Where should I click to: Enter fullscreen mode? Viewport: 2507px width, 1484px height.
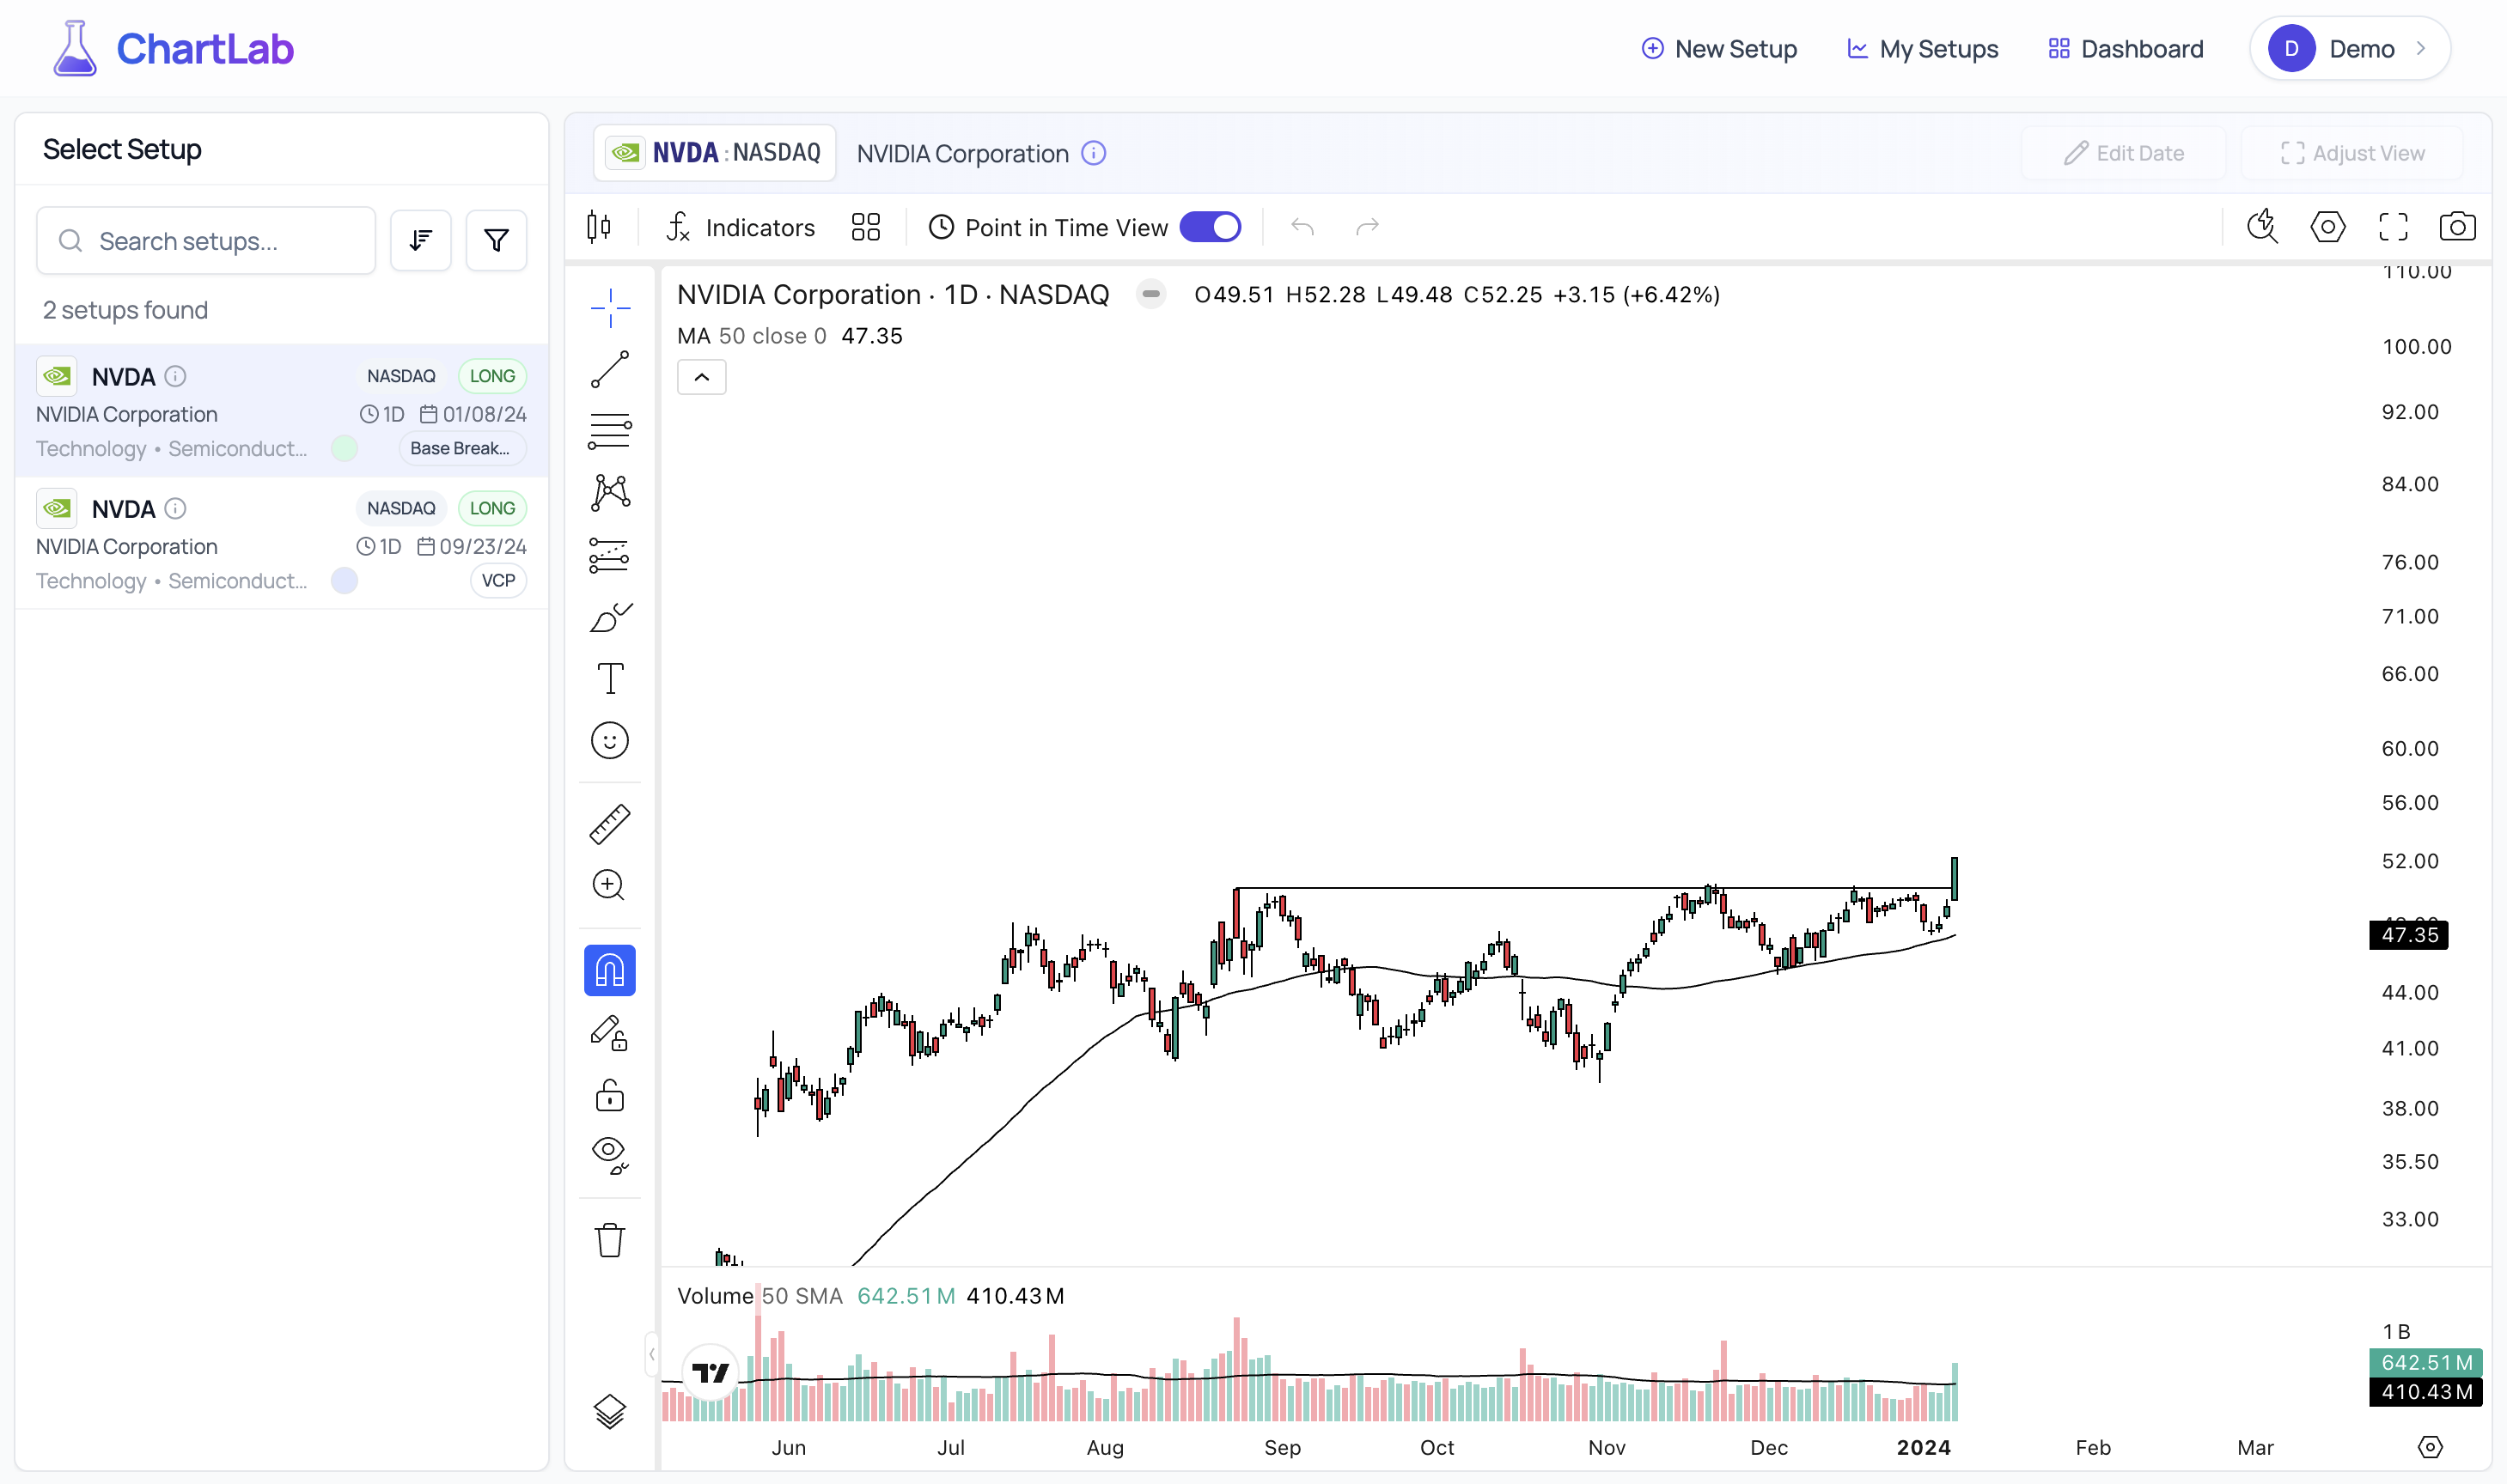click(2393, 227)
